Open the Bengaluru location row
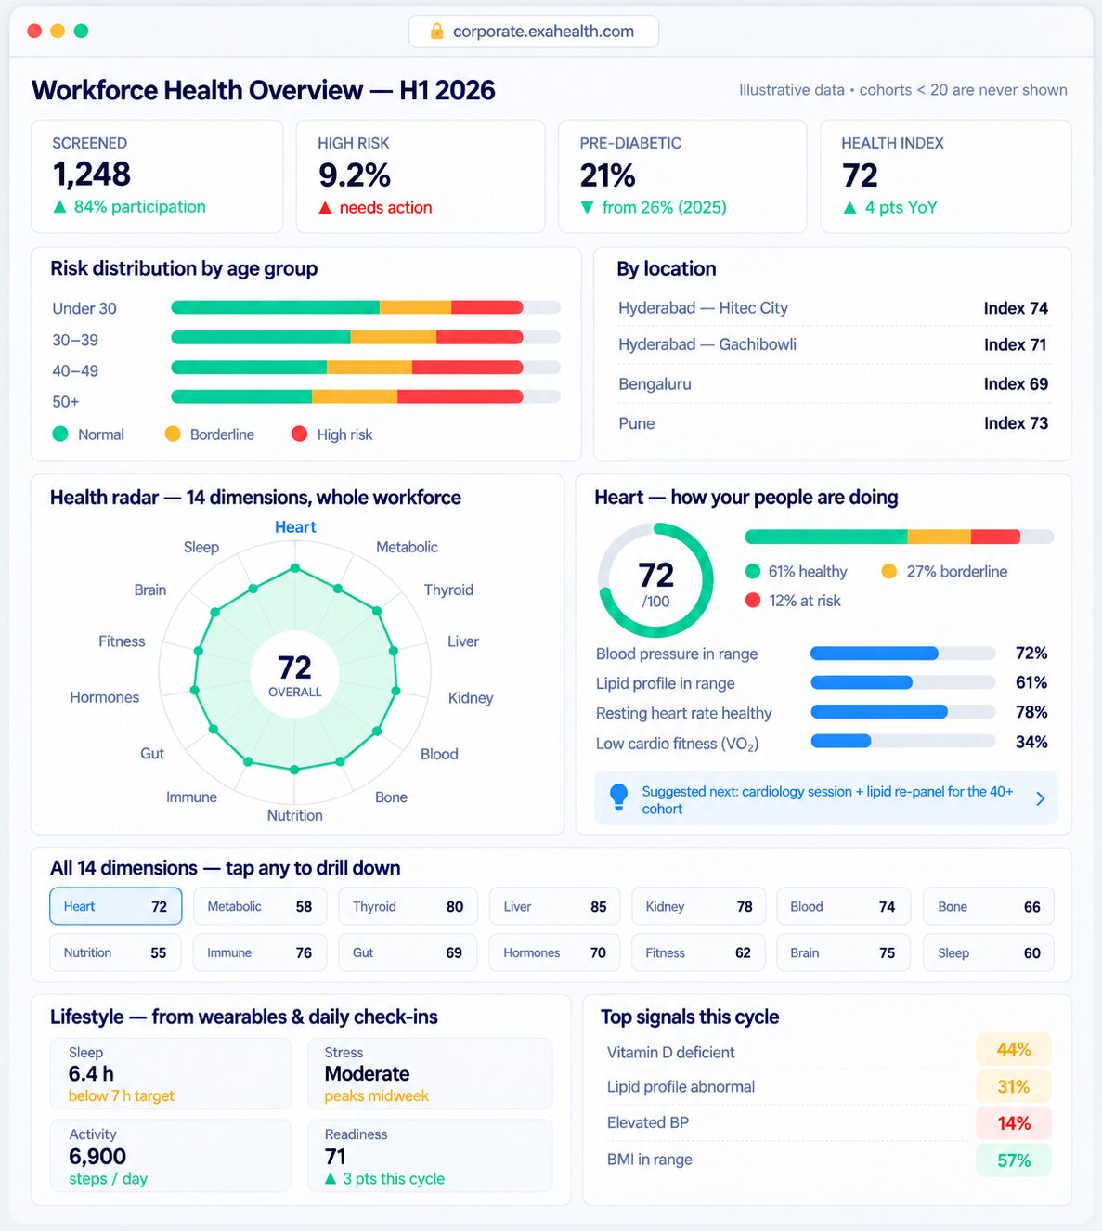Viewport: 1102px width, 1231px height. [833, 383]
